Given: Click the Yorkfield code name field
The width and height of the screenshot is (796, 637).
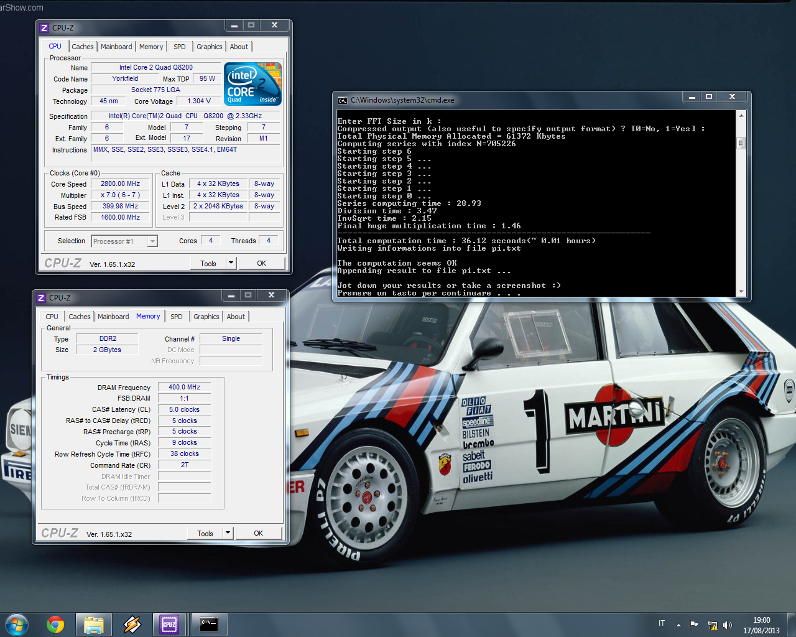Looking at the screenshot, I should [125, 78].
